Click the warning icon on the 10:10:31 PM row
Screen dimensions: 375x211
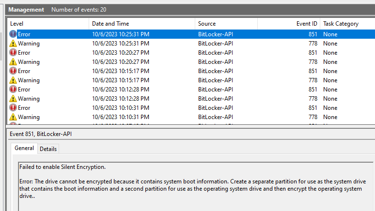[13, 117]
